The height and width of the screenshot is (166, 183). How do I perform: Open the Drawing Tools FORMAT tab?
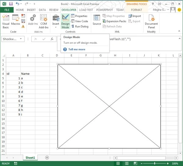tap(136, 10)
